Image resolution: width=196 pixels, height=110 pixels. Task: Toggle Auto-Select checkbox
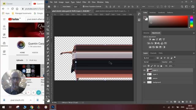(x=61, y=6)
